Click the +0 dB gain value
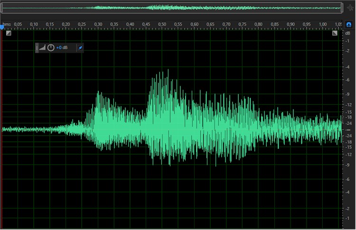 coord(62,47)
